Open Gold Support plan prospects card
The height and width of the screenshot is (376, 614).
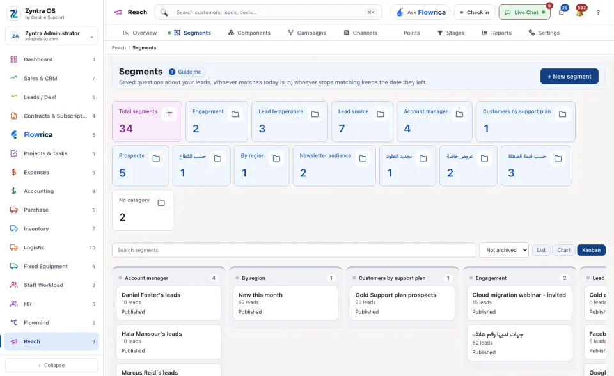point(402,303)
